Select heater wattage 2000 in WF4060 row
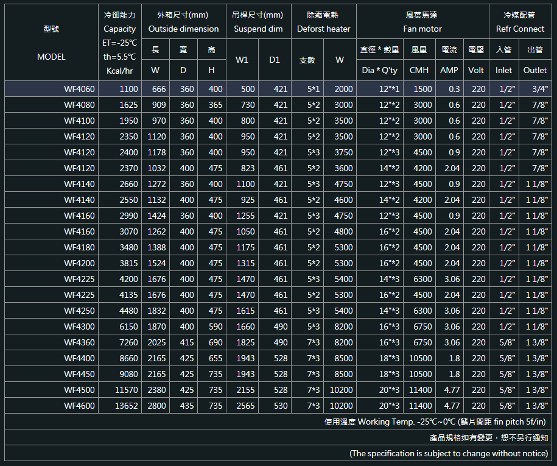 [343, 89]
